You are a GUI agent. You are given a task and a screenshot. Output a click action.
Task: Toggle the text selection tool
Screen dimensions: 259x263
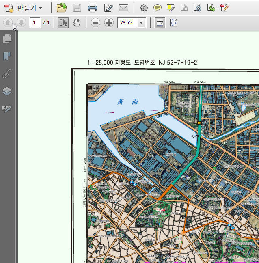pyautogui.click(x=63, y=23)
